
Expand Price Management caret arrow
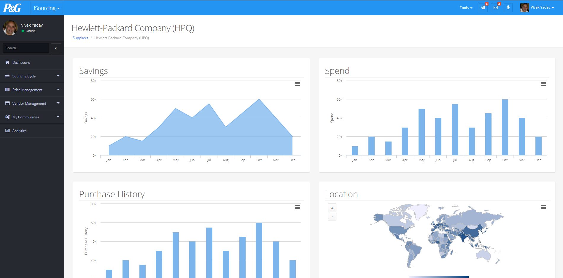click(x=58, y=90)
